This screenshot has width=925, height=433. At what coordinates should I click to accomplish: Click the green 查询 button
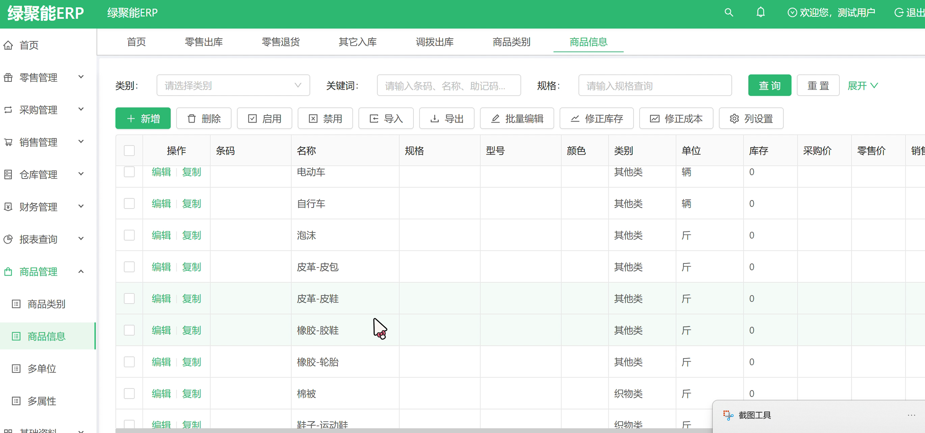click(x=769, y=85)
